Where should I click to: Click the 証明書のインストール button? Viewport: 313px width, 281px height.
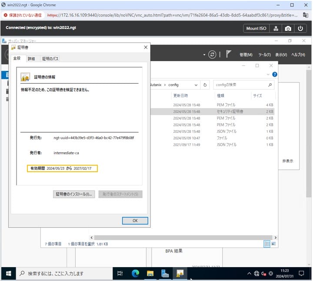74,194
